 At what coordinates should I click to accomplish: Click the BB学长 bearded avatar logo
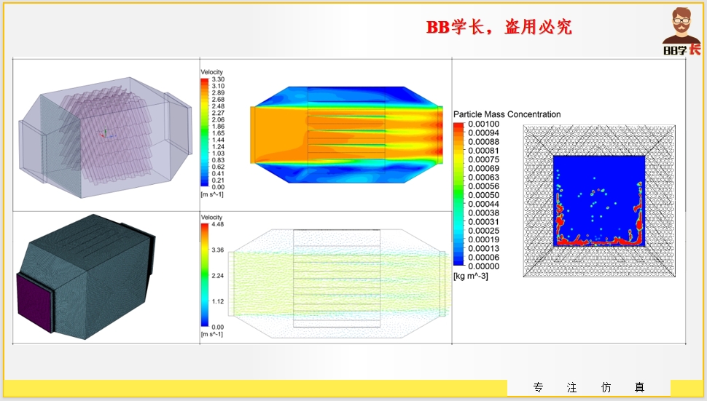coord(682,32)
